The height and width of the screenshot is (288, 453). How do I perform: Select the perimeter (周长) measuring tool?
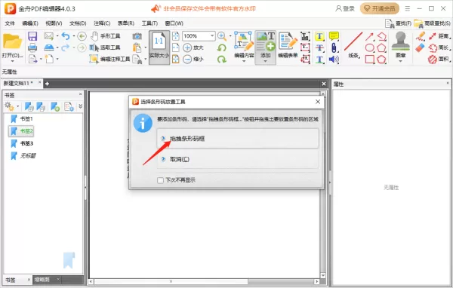[x=439, y=47]
